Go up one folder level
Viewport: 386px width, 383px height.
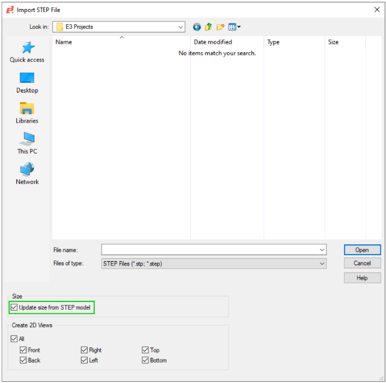coord(208,27)
